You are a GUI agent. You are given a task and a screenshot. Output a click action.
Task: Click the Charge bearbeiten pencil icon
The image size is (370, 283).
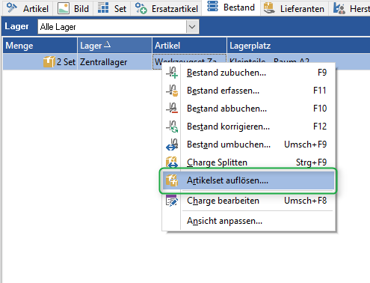[x=172, y=201]
